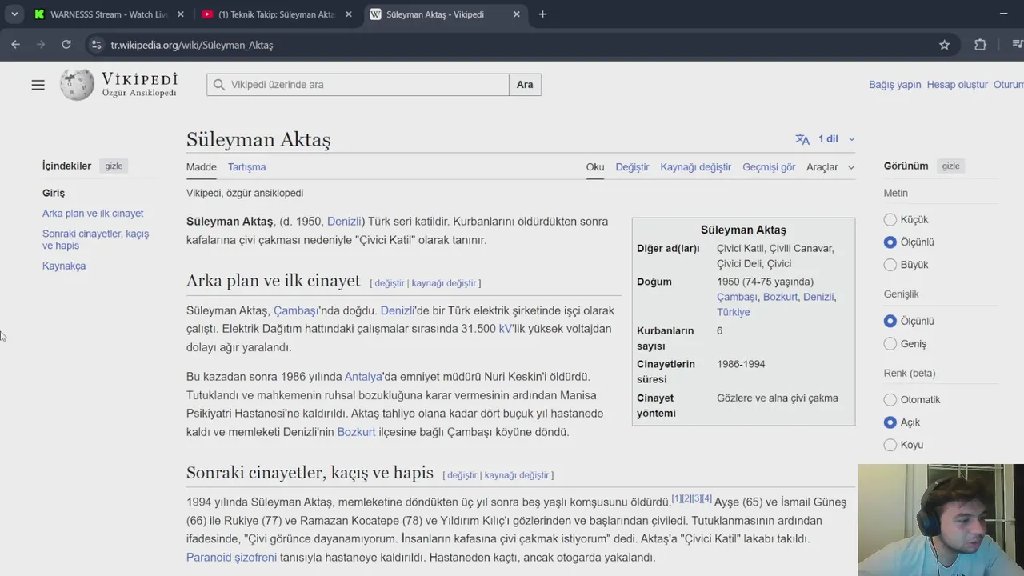Jump to Arka plan ve ilk cinayet contents link
Image resolution: width=1024 pixels, height=576 pixels.
pos(93,214)
